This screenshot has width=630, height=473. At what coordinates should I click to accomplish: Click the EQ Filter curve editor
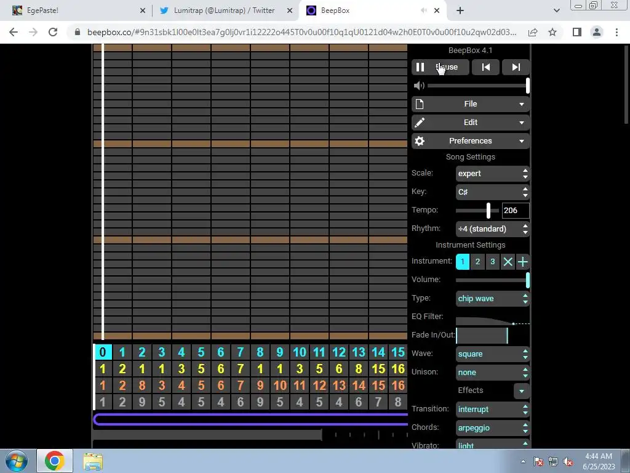click(493, 318)
